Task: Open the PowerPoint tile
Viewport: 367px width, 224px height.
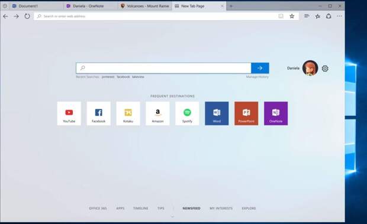Action: point(246,113)
